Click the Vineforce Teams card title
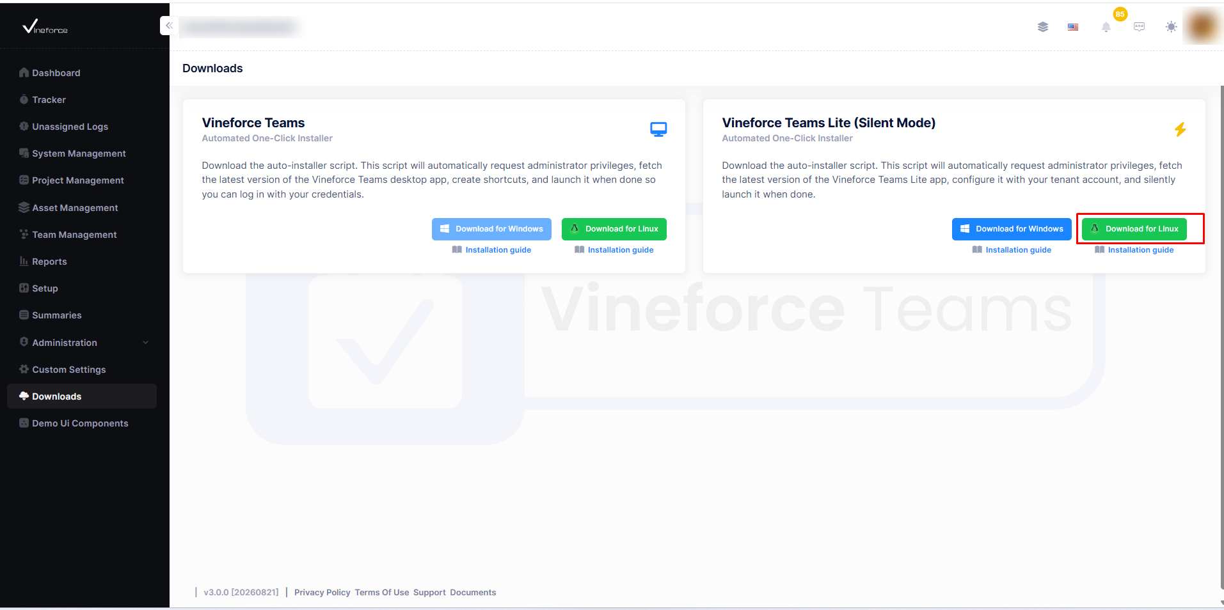The width and height of the screenshot is (1224, 610). [253, 123]
